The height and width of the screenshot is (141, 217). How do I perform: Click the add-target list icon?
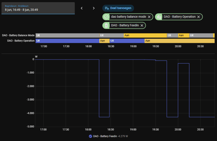click(x=107, y=8)
